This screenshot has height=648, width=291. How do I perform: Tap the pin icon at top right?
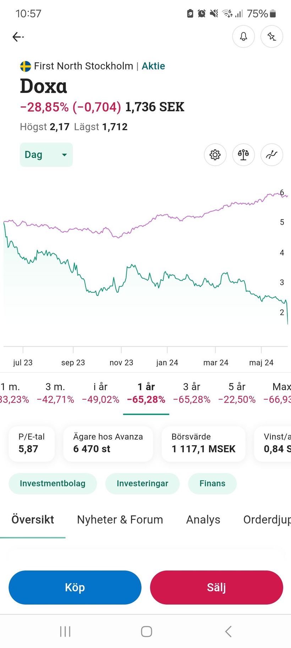(271, 37)
